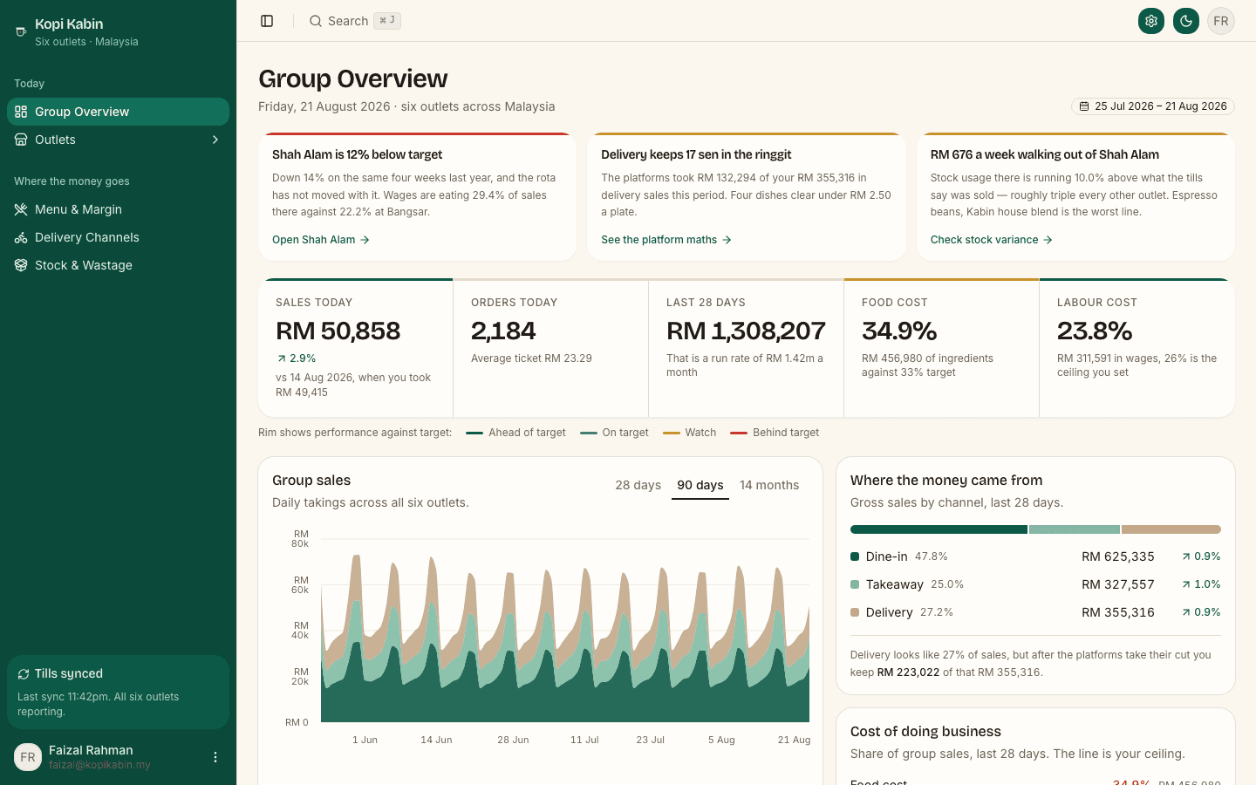
Task: Click 'Shah Alam is 12% below target' heading
Action: click(358, 154)
